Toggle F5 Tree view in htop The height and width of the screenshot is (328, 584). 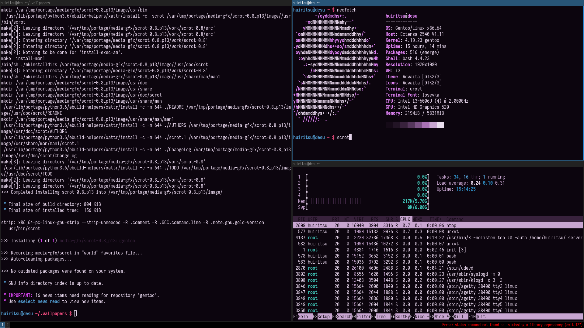coord(380,316)
